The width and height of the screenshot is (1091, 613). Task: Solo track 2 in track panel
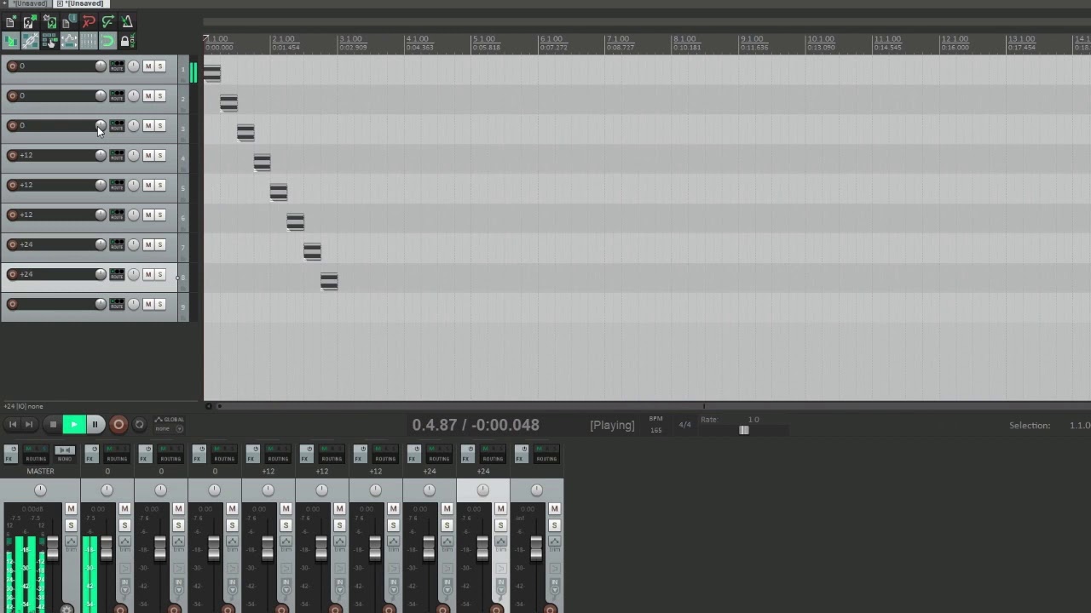(159, 95)
